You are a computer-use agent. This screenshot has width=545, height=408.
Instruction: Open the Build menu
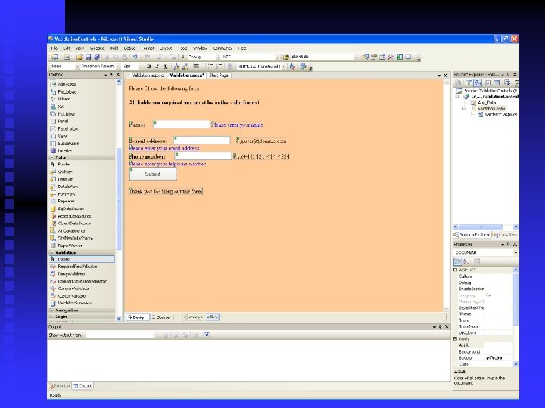pyautogui.click(x=114, y=48)
